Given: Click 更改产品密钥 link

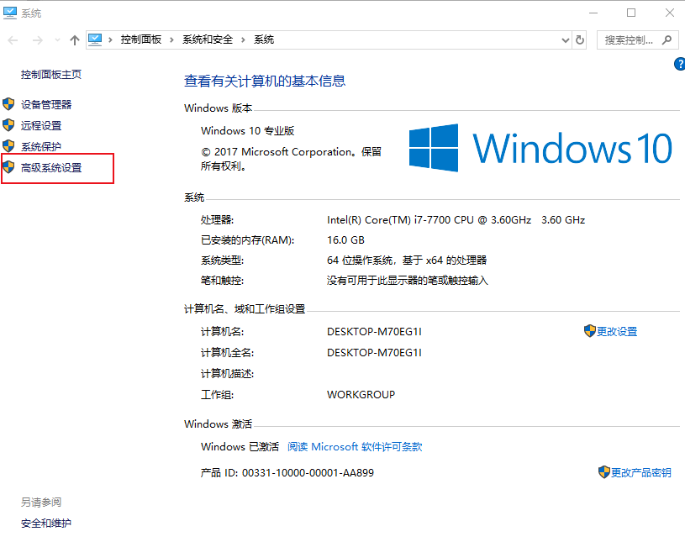Looking at the screenshot, I should click(x=641, y=473).
